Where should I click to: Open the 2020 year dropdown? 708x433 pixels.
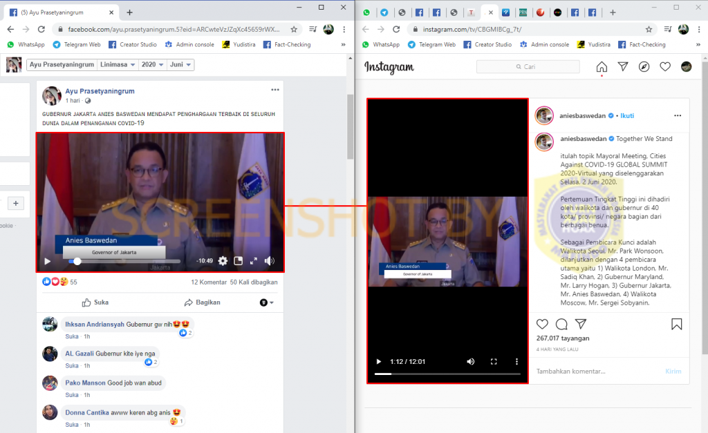(151, 64)
